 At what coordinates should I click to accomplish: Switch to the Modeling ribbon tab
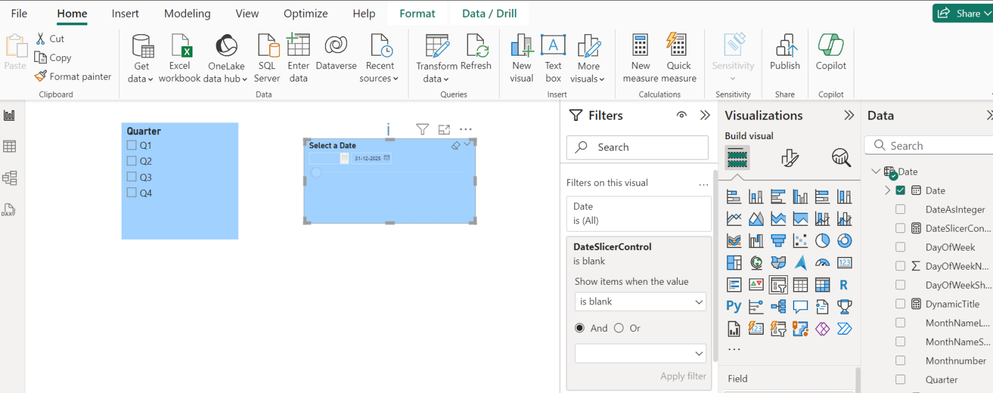pos(187,13)
